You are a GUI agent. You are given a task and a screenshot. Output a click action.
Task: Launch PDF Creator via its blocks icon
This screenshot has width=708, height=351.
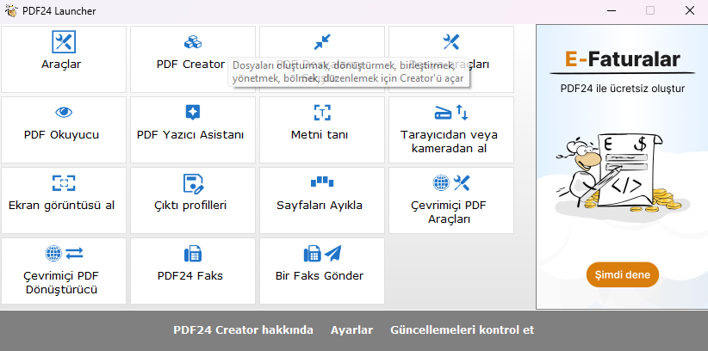[x=193, y=42]
